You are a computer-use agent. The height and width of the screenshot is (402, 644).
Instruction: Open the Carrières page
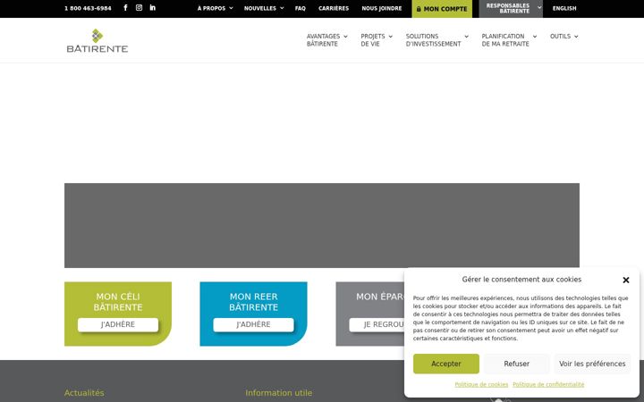[334, 8]
